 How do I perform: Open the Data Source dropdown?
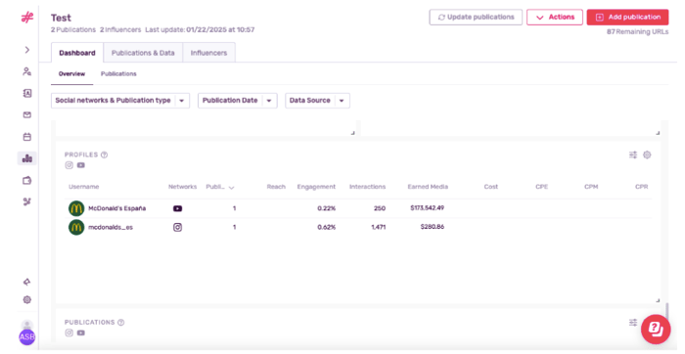[318, 101]
